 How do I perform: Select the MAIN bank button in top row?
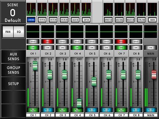click(x=152, y=20)
